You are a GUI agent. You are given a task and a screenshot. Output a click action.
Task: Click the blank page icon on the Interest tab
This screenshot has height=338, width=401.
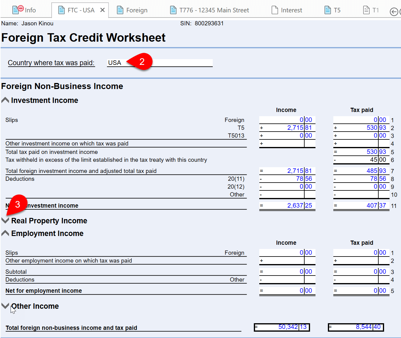(274, 10)
